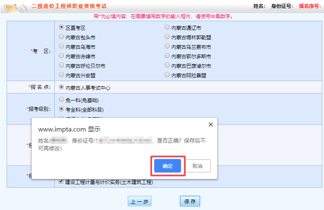Select the 内蒙古乌海市 exam area
Viewport: 324px width, 210px height.
pyautogui.click(x=62, y=46)
